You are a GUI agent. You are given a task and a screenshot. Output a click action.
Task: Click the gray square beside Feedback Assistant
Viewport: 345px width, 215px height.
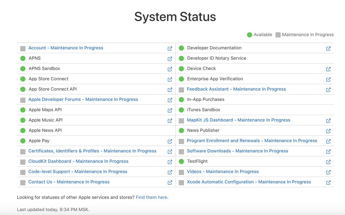(x=181, y=90)
